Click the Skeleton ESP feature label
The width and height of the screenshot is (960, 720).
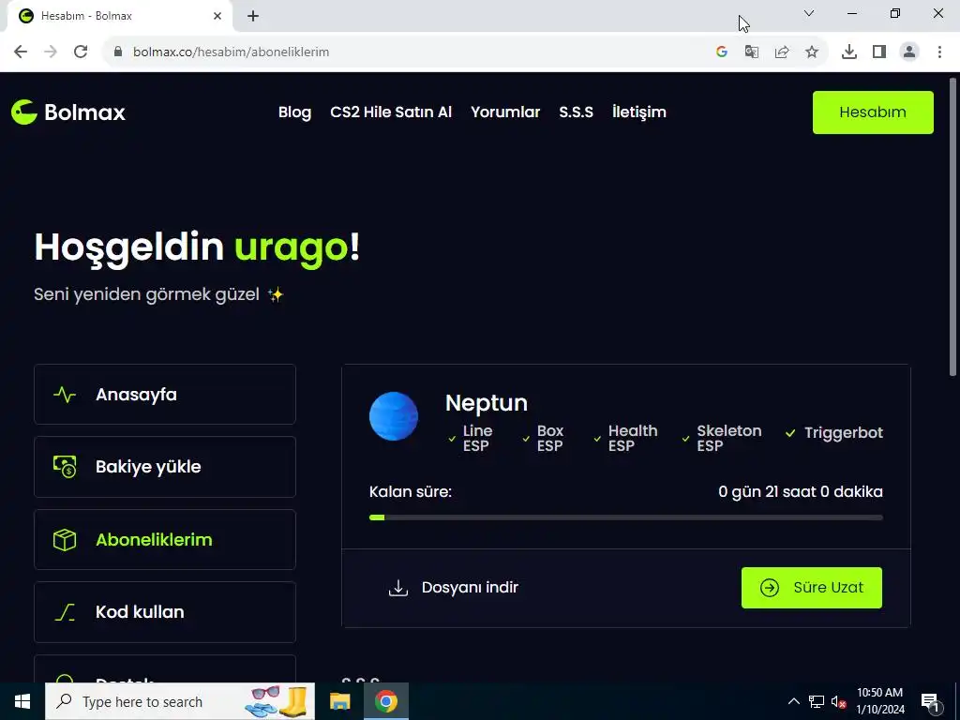point(728,438)
